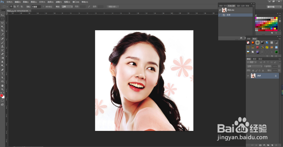Screen dimensions: 283x147
Task: Switch to the 调整 adjustments tab
Action: [249, 39]
